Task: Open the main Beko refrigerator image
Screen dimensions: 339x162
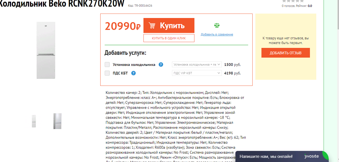Action: (46, 50)
